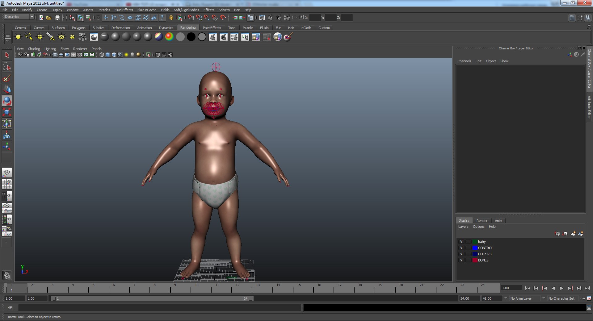This screenshot has width=593, height=321.
Task: Create an ambient light from the Rendering shelf
Action: (x=18, y=37)
